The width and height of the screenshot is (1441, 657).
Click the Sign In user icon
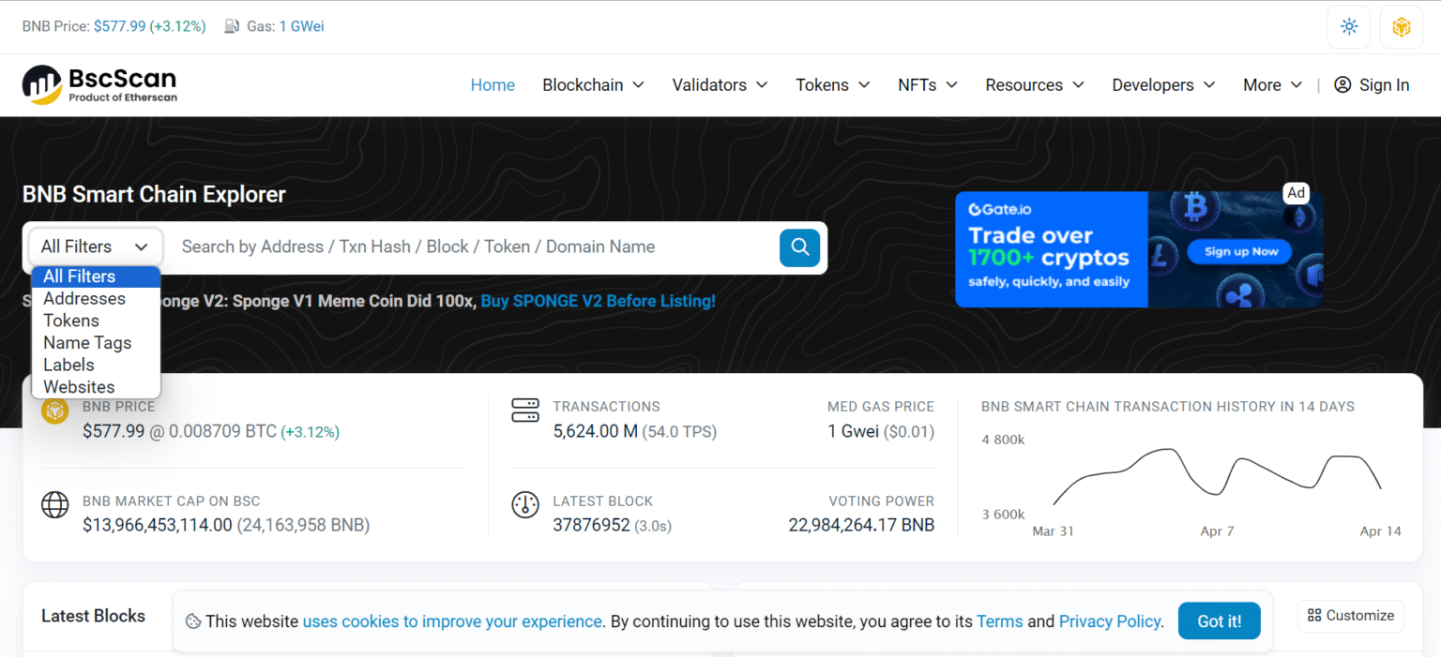pyautogui.click(x=1342, y=85)
